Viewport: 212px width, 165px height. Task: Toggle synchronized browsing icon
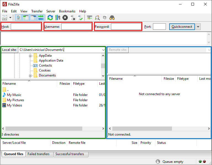[105, 18]
